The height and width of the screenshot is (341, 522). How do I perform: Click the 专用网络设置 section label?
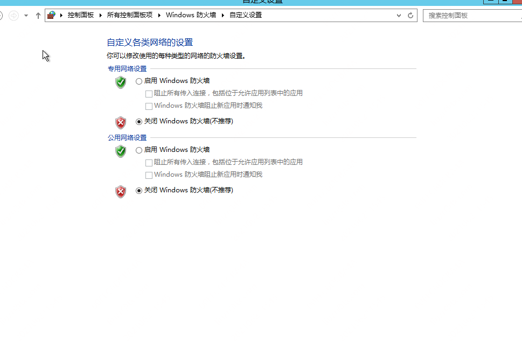point(127,68)
